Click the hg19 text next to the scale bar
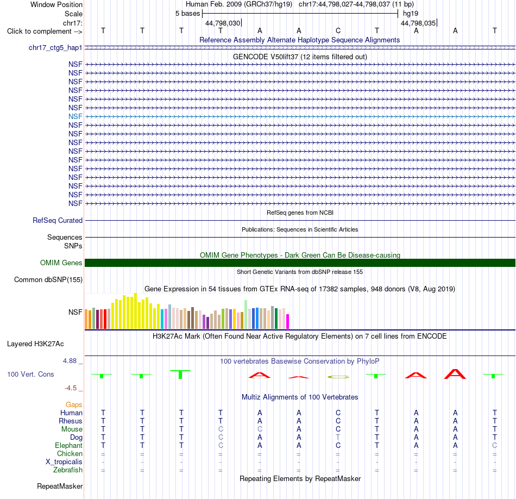This screenshot has height=499, width=516. point(411,14)
